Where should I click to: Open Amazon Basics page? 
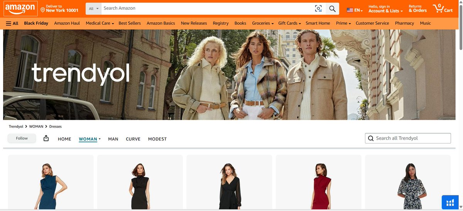161,23
